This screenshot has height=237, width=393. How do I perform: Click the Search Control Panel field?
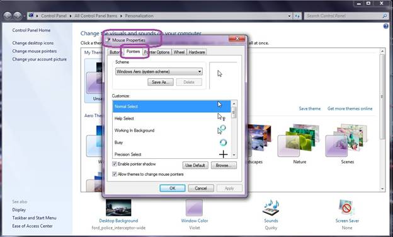point(343,16)
